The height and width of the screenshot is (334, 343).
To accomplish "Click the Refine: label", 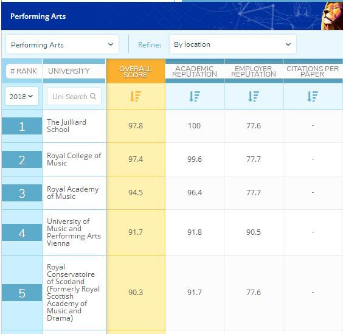I will pos(150,45).
